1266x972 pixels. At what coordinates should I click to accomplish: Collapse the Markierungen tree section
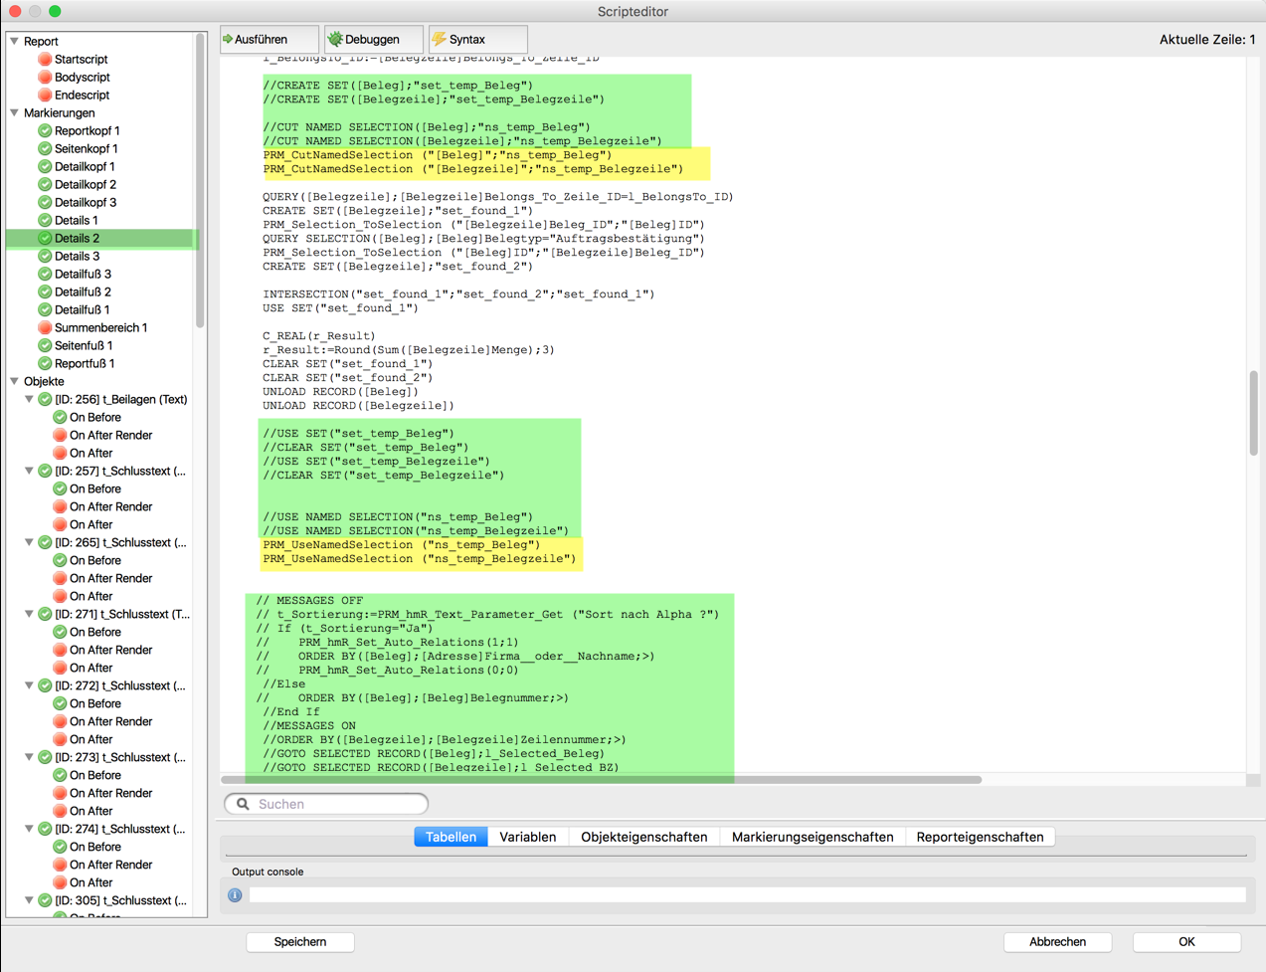(14, 113)
